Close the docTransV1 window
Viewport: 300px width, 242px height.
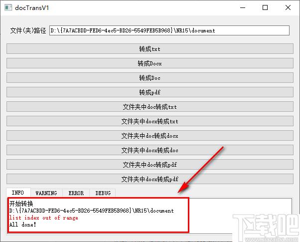(x=288, y=7)
